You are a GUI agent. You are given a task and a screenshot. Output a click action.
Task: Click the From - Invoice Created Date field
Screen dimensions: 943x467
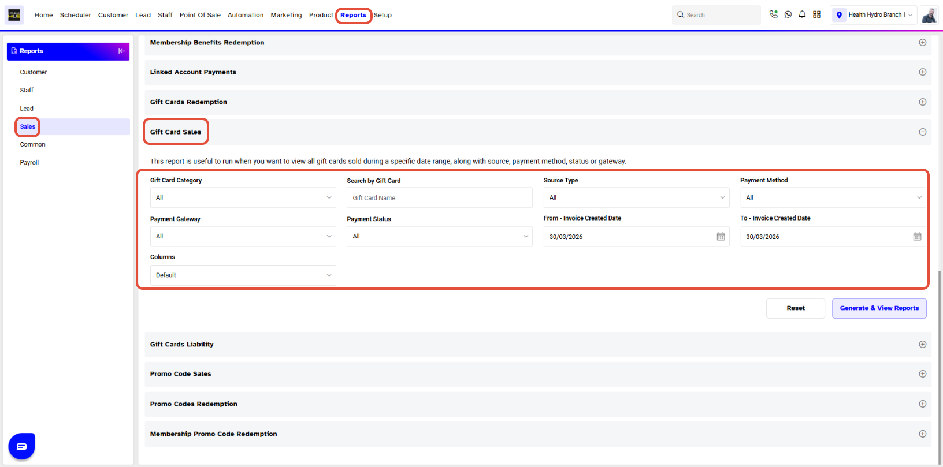636,237
